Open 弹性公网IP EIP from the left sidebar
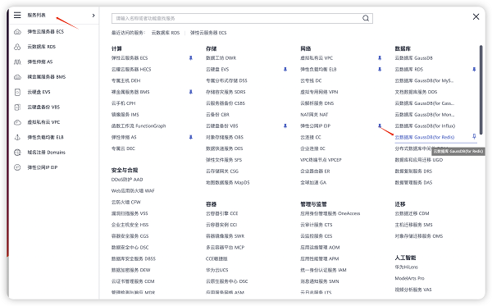Viewport: 492px width, 306px height. (x=43, y=167)
